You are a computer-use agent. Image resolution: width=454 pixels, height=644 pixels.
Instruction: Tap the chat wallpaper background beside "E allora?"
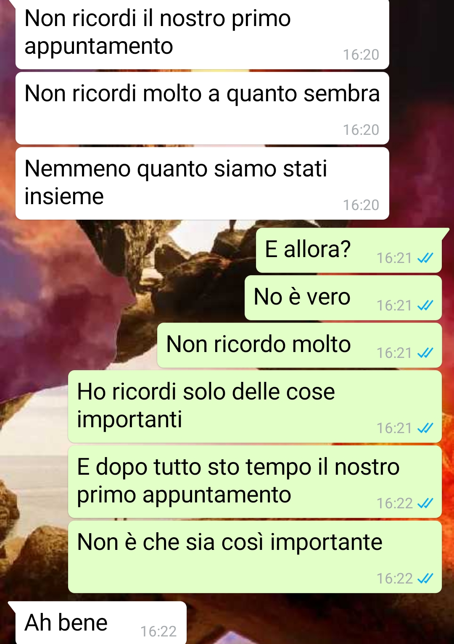tap(126, 252)
